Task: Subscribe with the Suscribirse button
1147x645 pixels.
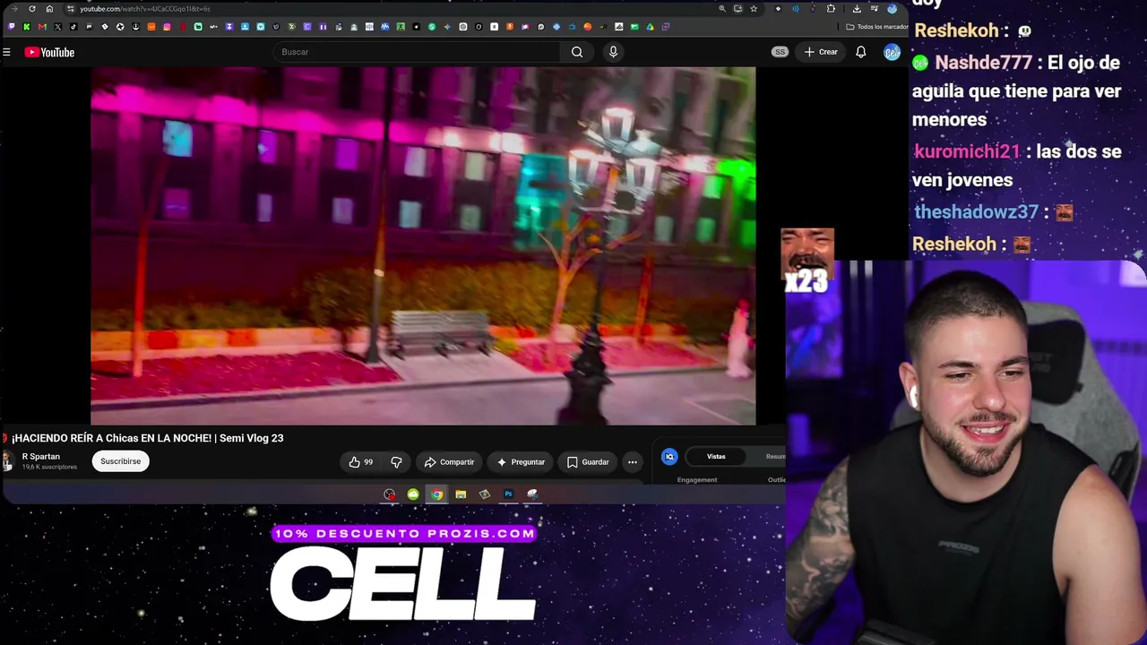Action: [x=120, y=461]
